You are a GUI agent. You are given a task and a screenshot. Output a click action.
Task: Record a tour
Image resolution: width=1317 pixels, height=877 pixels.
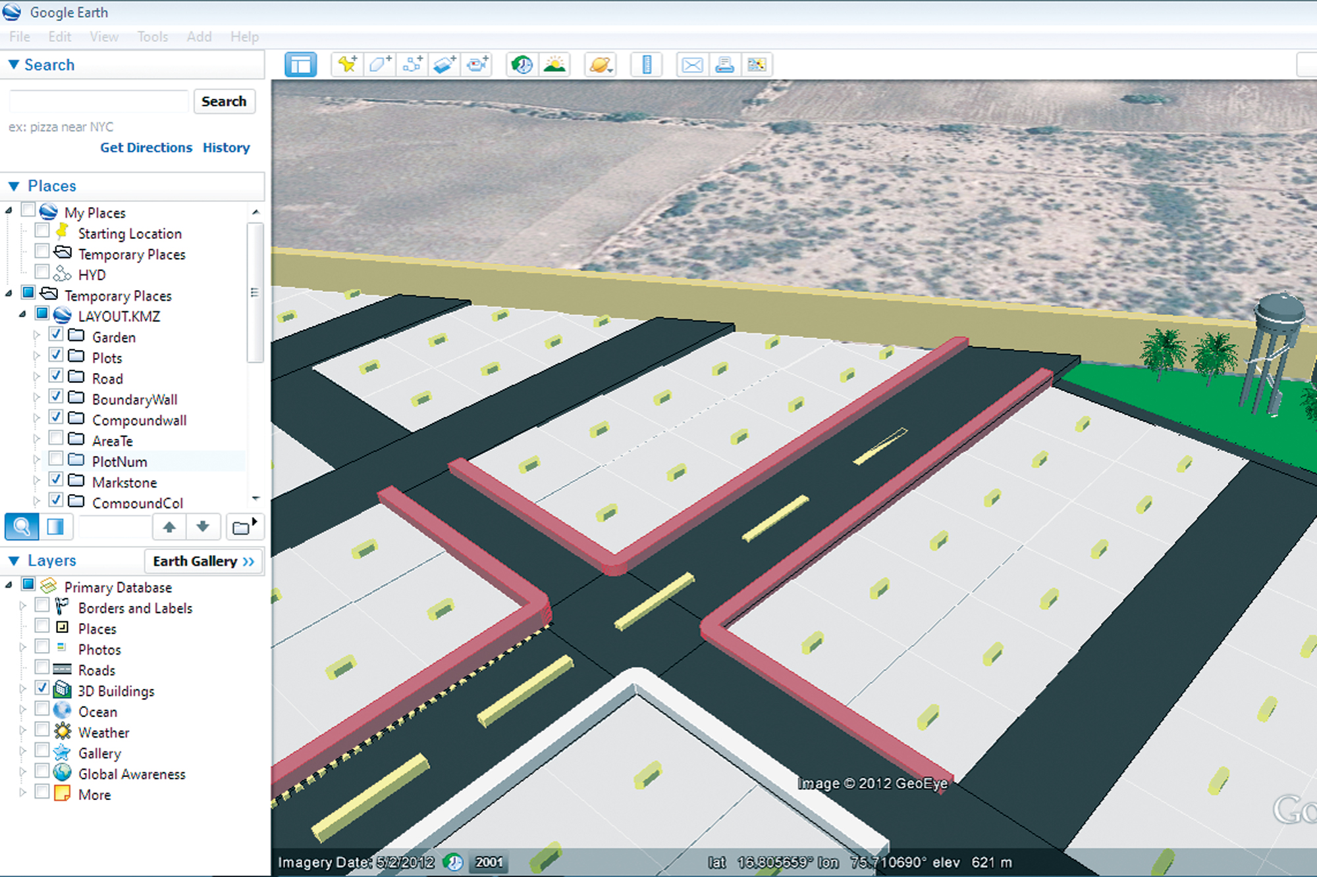477,64
